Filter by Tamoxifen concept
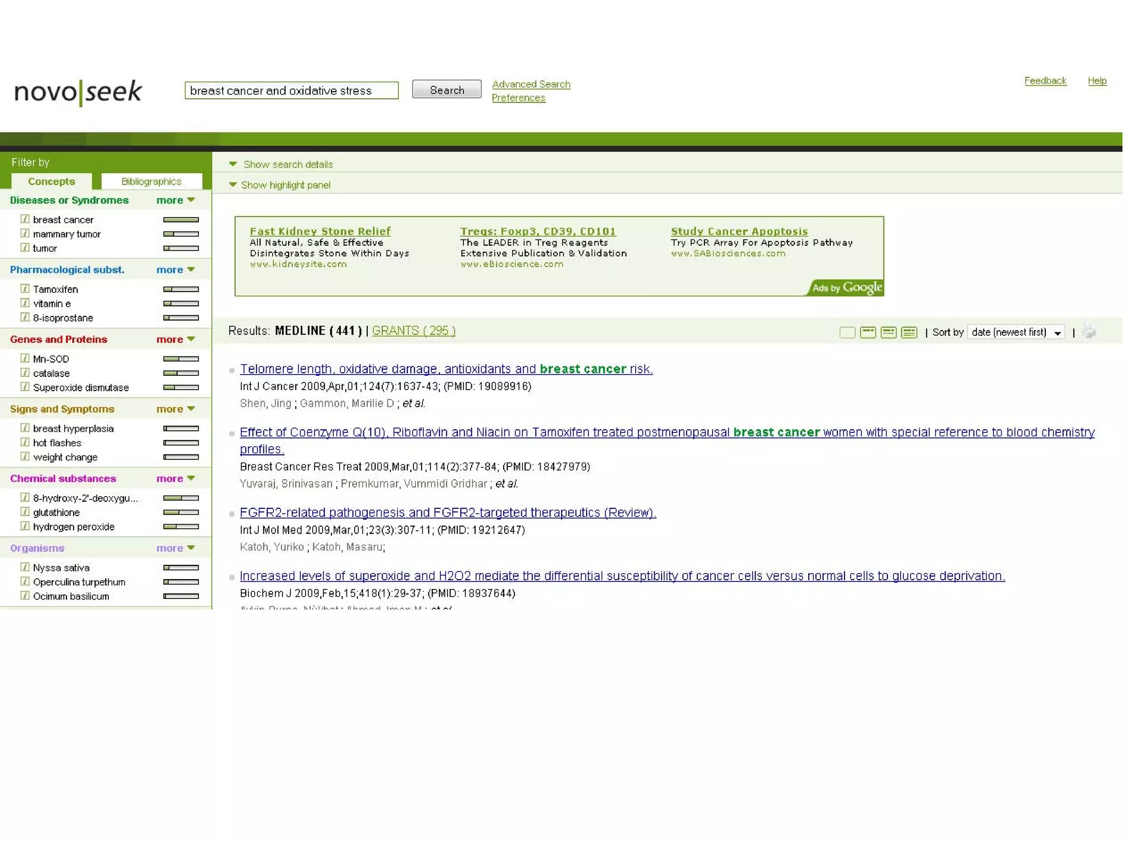This screenshot has width=1126, height=844. [56, 289]
